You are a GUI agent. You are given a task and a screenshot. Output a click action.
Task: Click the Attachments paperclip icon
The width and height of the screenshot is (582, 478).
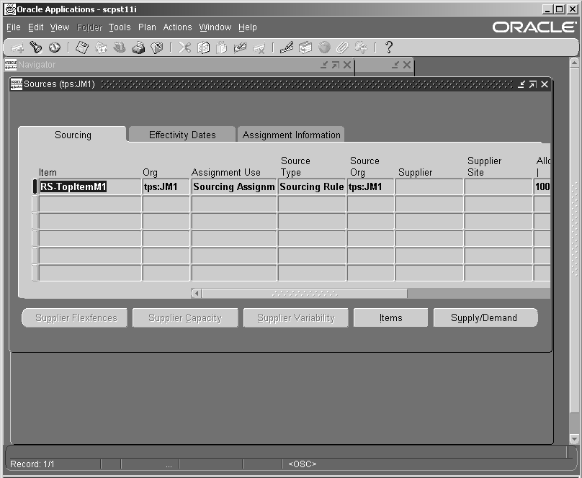343,48
